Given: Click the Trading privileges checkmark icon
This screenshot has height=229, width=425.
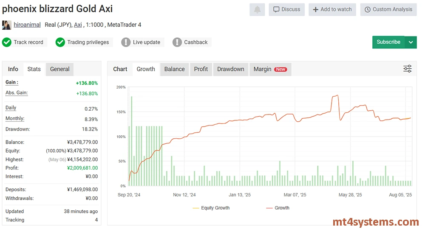Looking at the screenshot, I should coord(60,42).
